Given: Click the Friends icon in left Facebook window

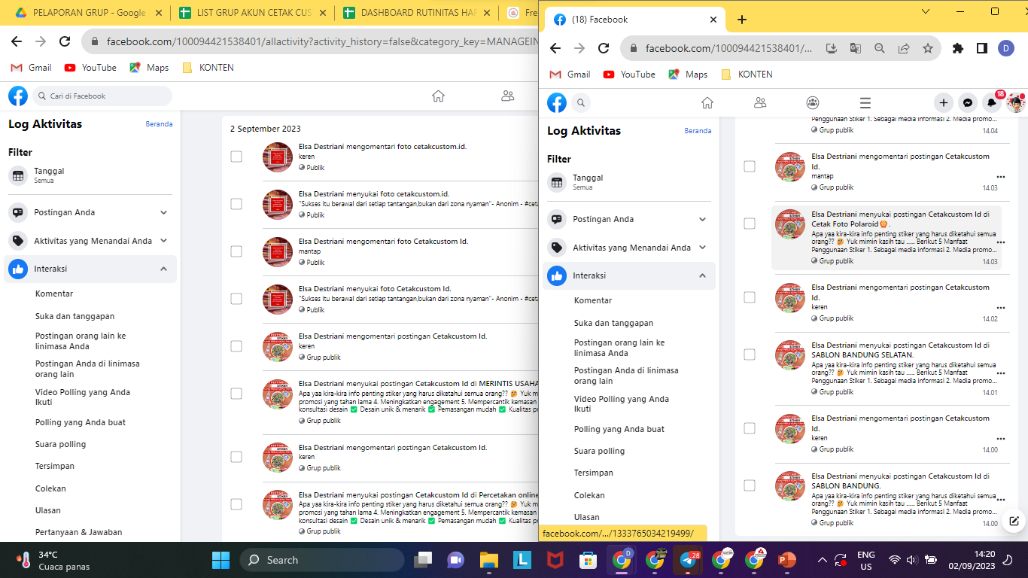Looking at the screenshot, I should (x=508, y=96).
